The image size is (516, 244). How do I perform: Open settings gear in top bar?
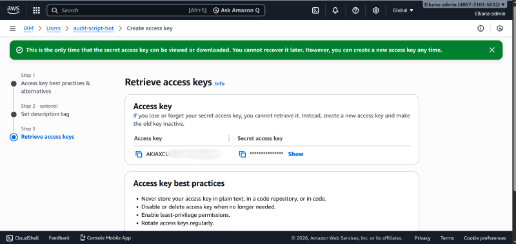pyautogui.click(x=375, y=10)
